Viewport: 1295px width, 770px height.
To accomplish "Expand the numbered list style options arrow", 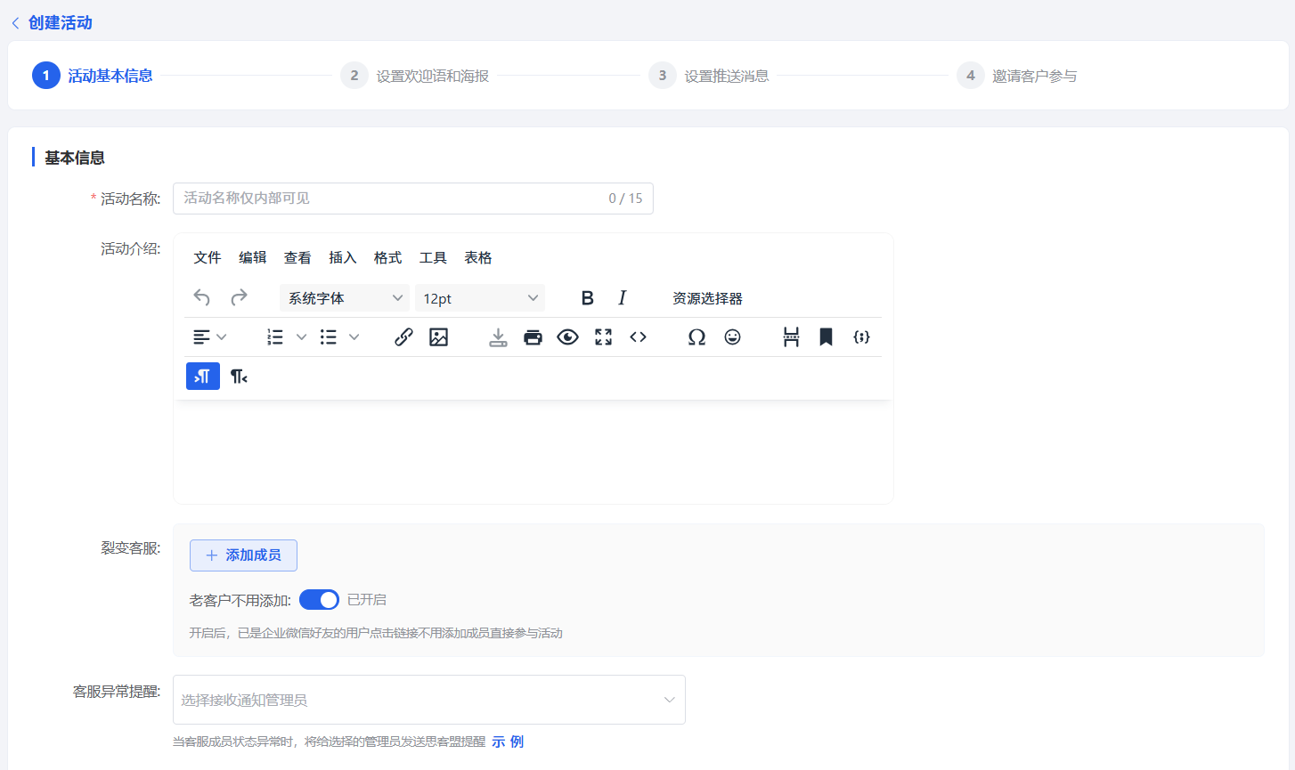I will click(x=302, y=337).
